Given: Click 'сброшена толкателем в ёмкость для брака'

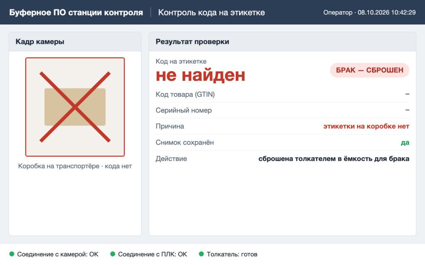Looking at the screenshot, I should 334,159.
